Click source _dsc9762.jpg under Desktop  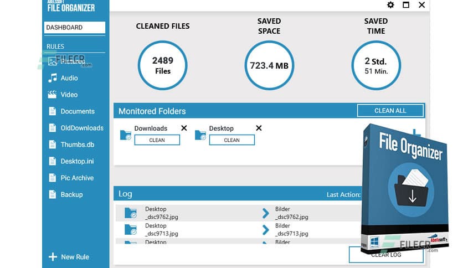(162, 217)
